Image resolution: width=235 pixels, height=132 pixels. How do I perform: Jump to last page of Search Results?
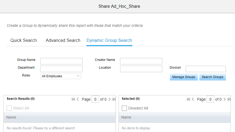(x=114, y=99)
